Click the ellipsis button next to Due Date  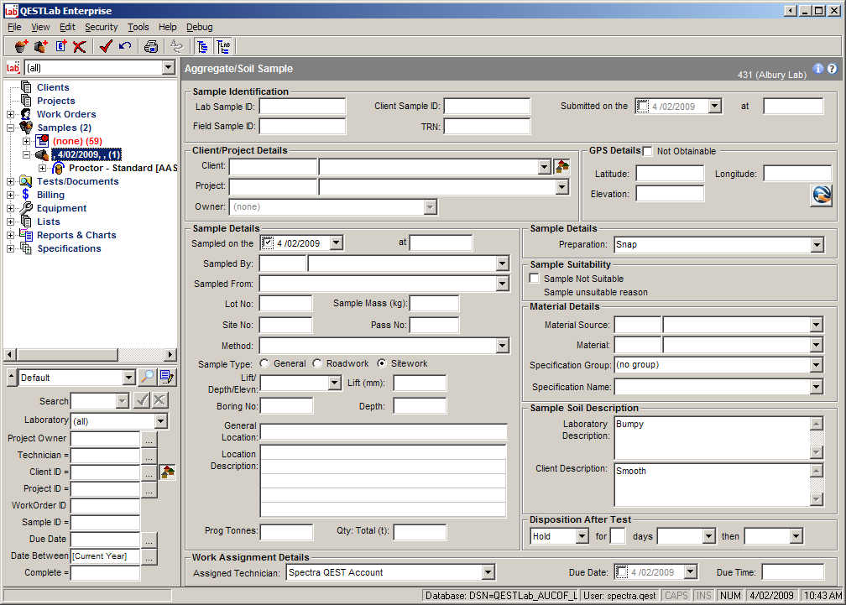tap(149, 539)
